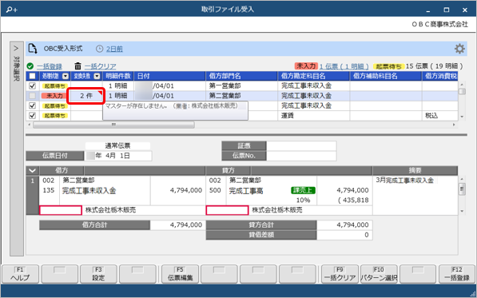Click the detail pane vertical scrollbar down arrow
This screenshot has width=477, height=298.
tap(462, 211)
